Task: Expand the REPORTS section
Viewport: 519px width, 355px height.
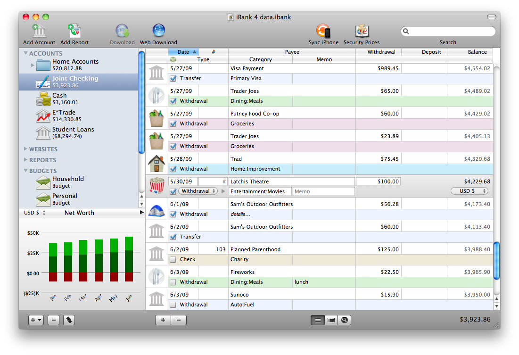Action: (25, 160)
